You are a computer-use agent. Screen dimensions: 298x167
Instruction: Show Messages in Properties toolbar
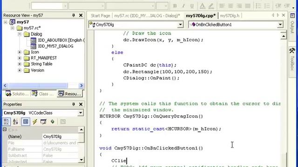tap(43, 122)
